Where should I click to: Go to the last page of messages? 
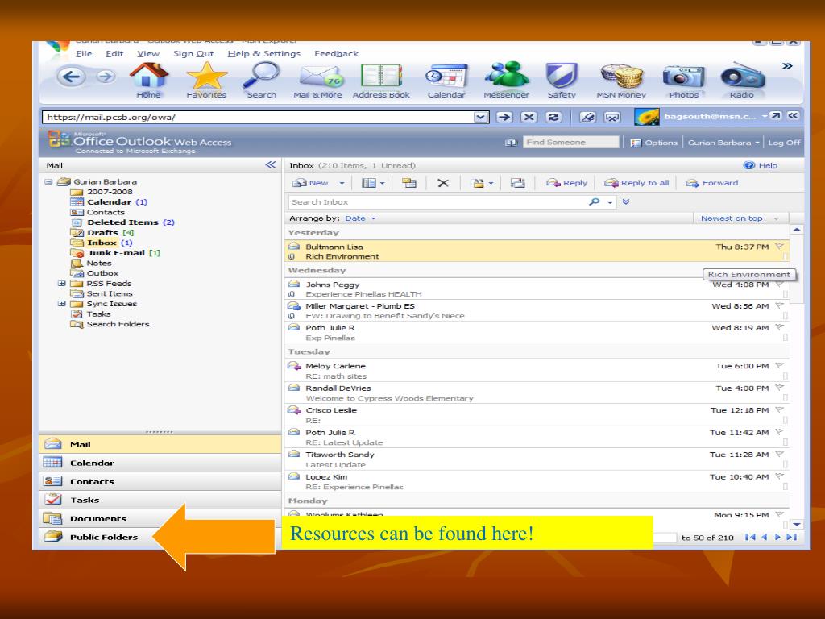792,538
